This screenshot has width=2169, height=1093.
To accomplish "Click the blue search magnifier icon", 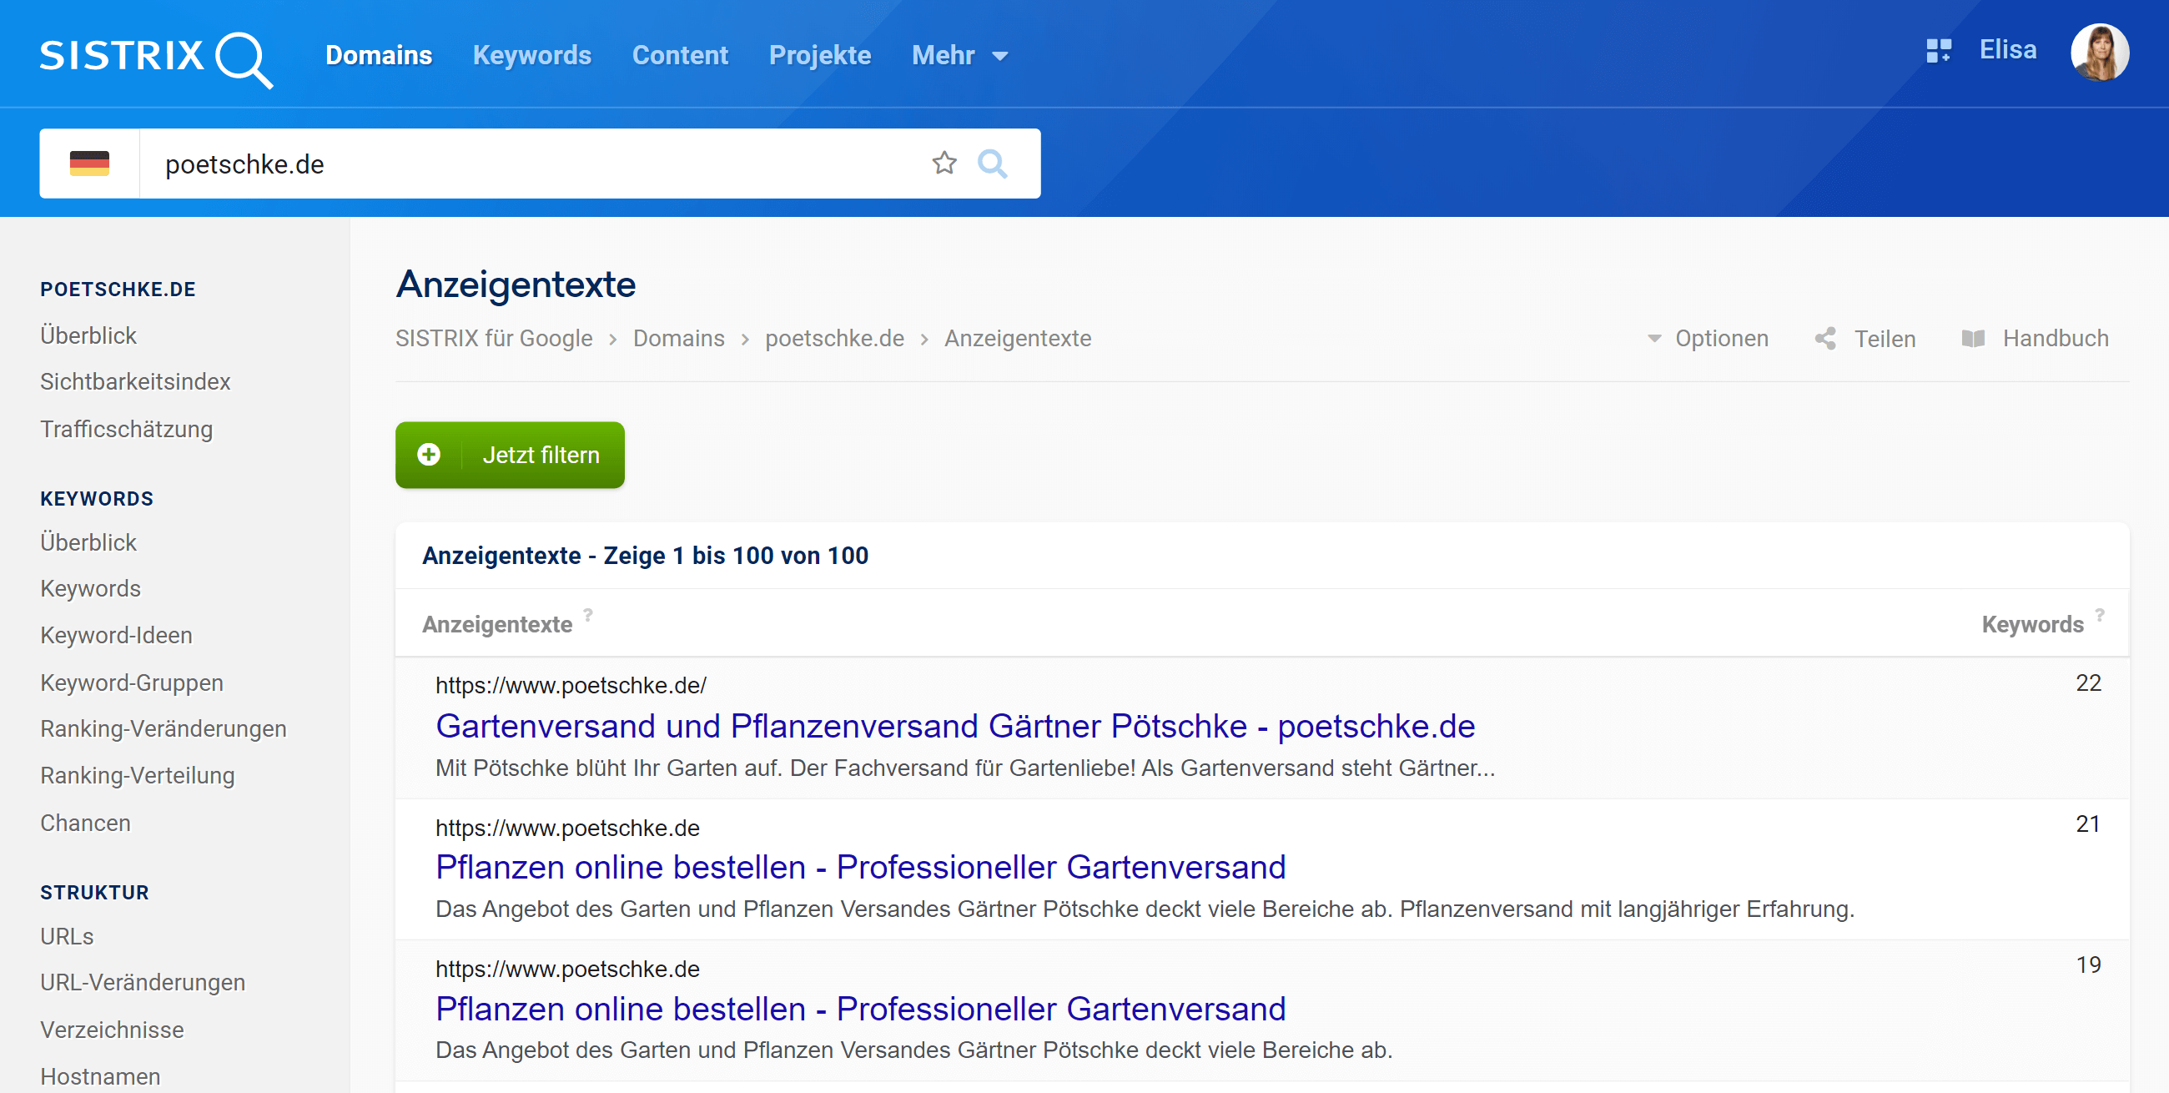I will pos(992,164).
